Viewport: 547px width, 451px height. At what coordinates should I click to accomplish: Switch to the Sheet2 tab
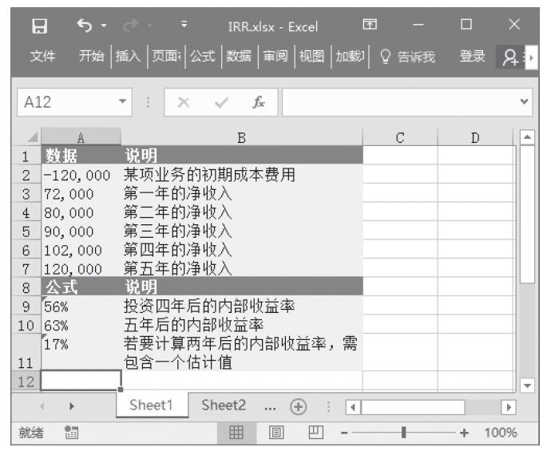(224, 404)
